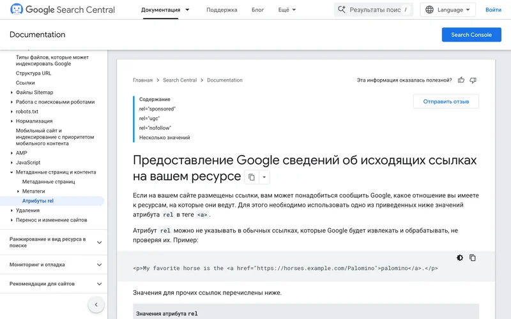The image size is (511, 319).
Task: Open Documentation breadcrumb link
Action: (x=225, y=80)
